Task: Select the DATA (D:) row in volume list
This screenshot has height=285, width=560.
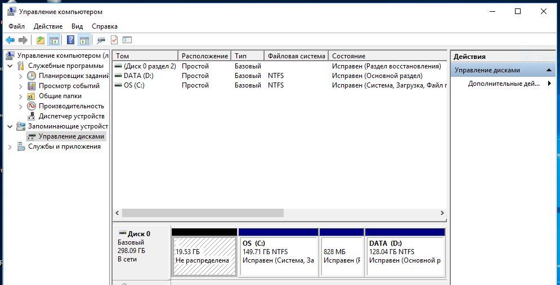Action: (x=280, y=76)
